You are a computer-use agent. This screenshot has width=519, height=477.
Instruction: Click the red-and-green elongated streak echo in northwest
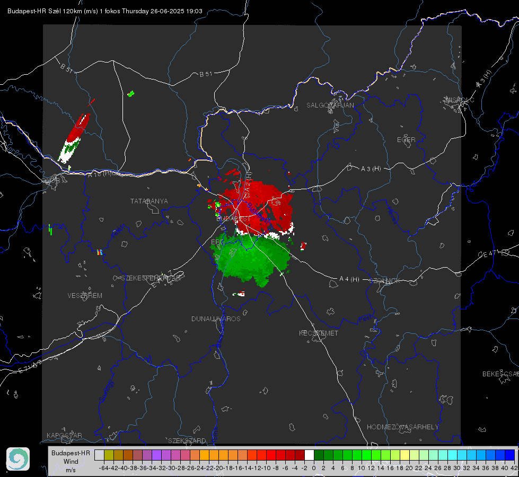pyautogui.click(x=74, y=137)
